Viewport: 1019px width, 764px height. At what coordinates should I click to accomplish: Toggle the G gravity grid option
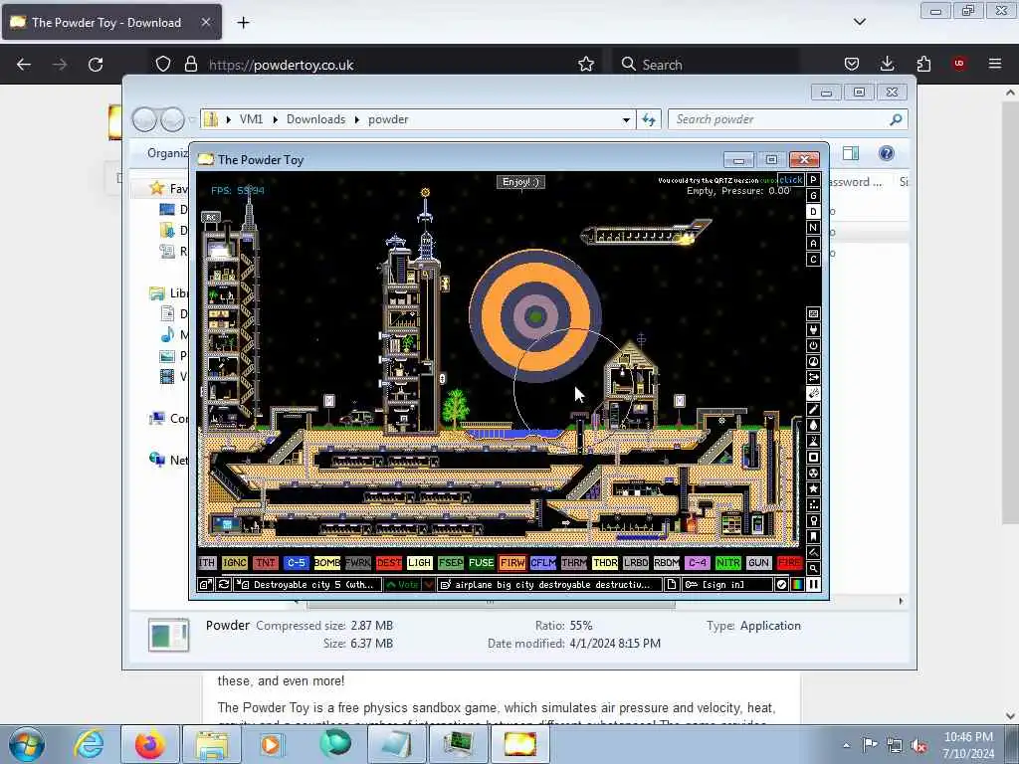(x=813, y=196)
